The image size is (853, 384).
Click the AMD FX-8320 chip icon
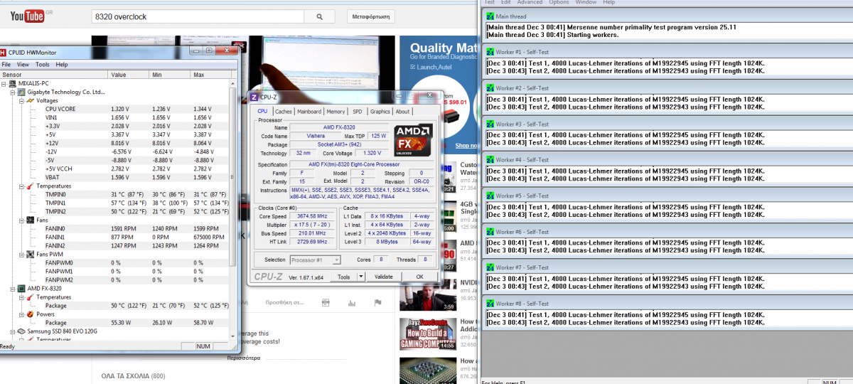point(22,288)
